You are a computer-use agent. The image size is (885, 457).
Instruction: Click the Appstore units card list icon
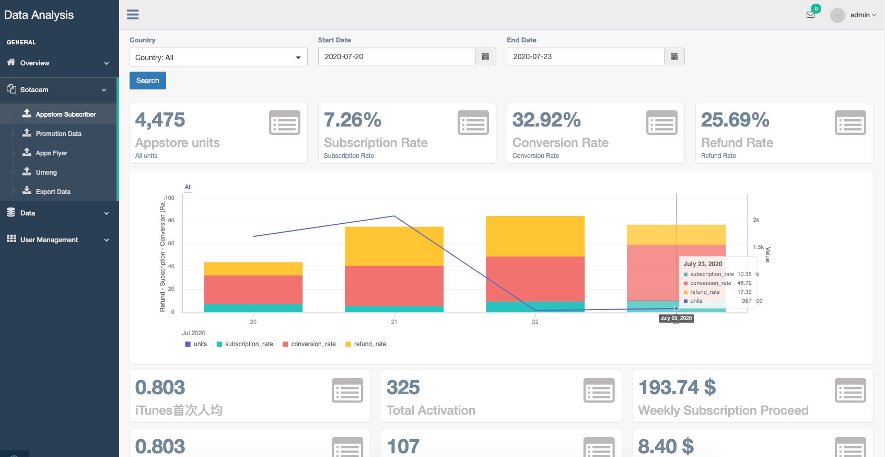284,123
